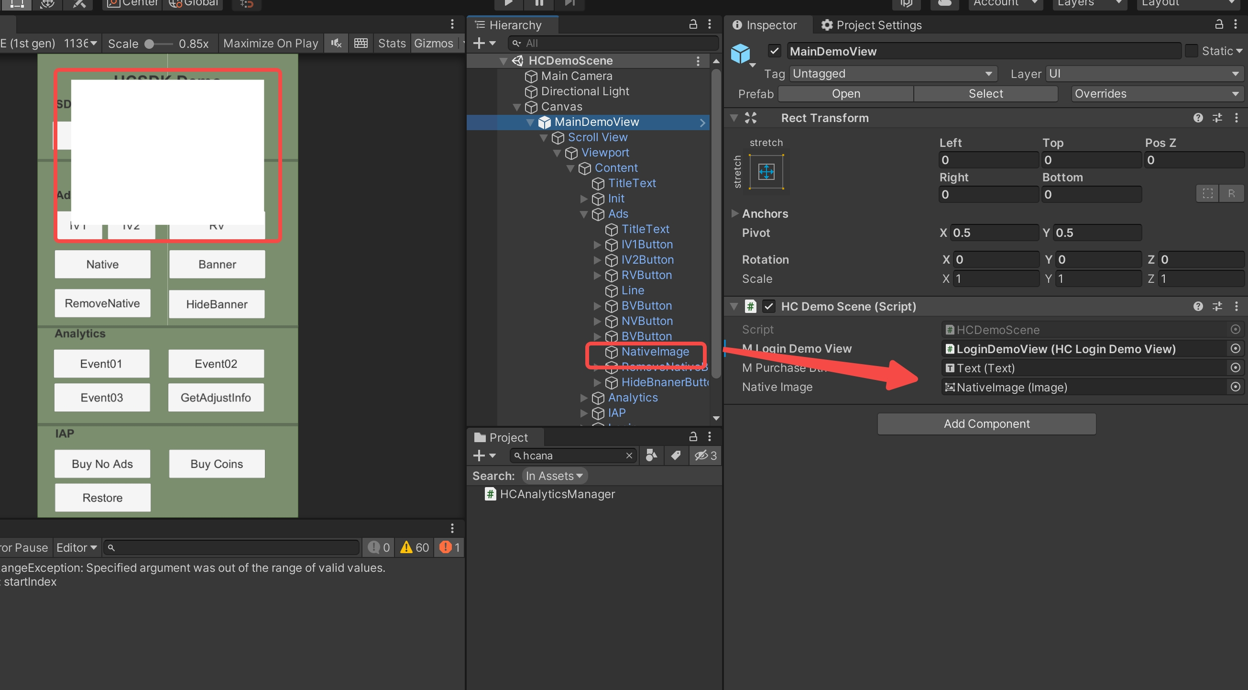Toggle Gizmos in Game view
Image resolution: width=1248 pixels, height=690 pixels.
pyautogui.click(x=434, y=44)
